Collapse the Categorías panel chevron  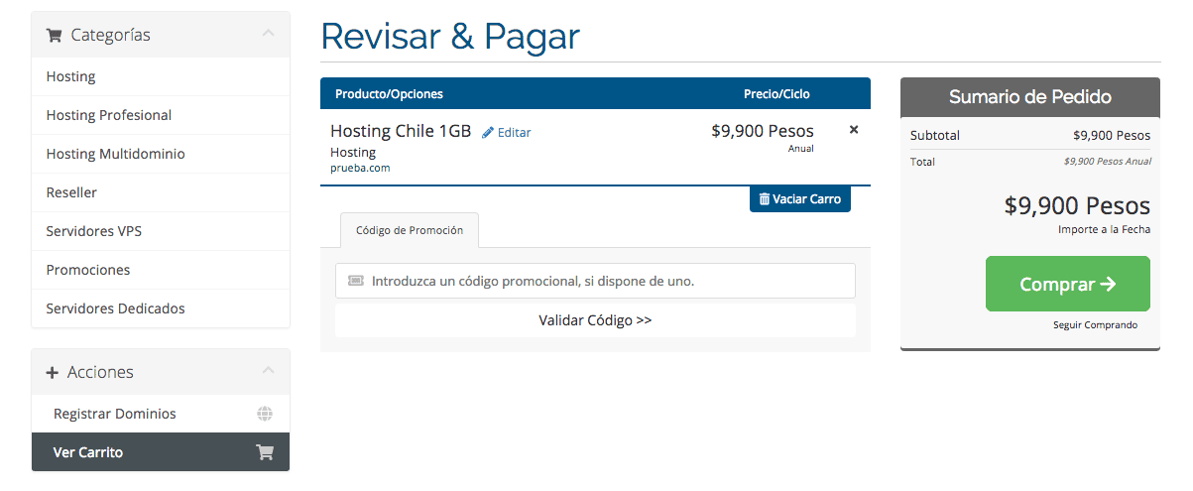pos(268,34)
